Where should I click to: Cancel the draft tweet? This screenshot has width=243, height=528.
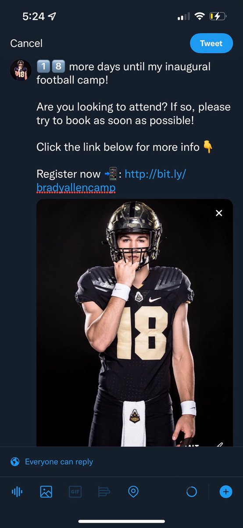[26, 43]
